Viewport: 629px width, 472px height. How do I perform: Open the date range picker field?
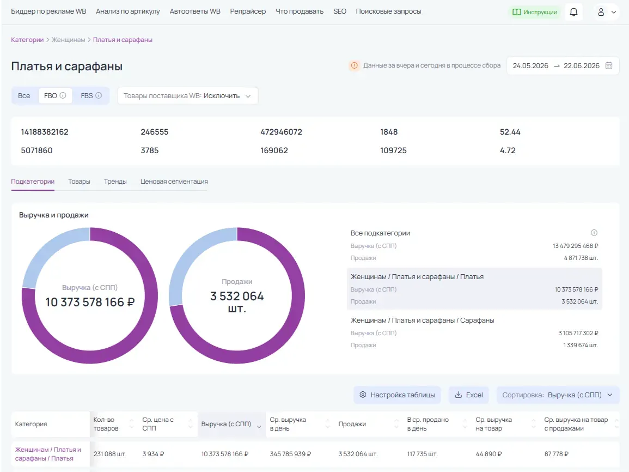tap(563, 65)
